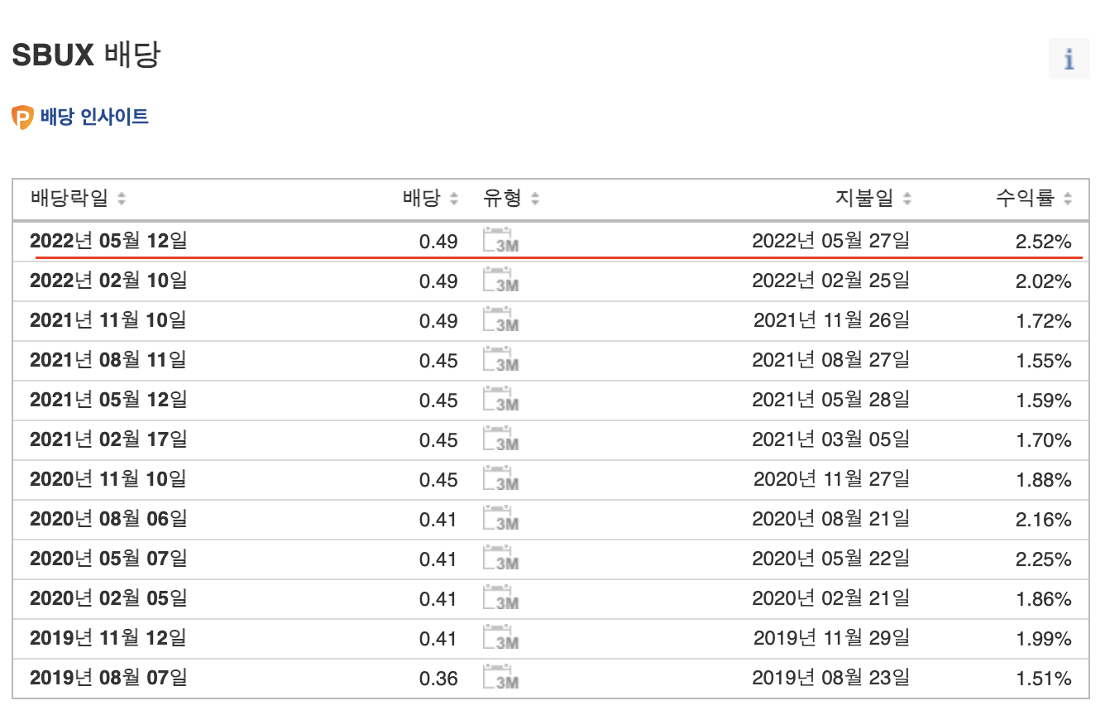
Task: Sort the table by 배당 column
Action: pyautogui.click(x=430, y=199)
